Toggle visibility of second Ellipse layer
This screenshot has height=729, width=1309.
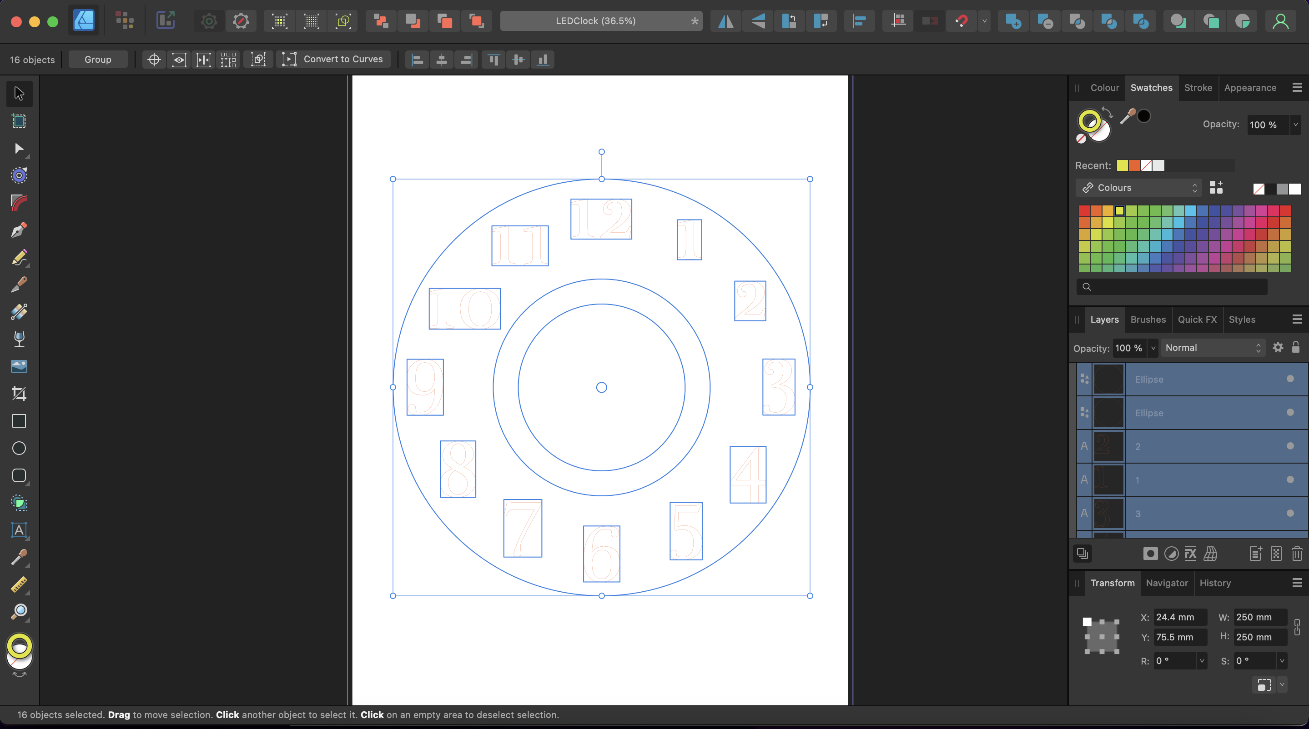1290,412
